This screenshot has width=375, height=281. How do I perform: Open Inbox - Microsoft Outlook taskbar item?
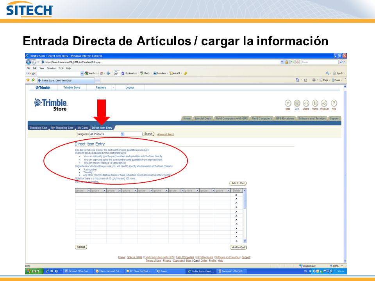coord(109,271)
